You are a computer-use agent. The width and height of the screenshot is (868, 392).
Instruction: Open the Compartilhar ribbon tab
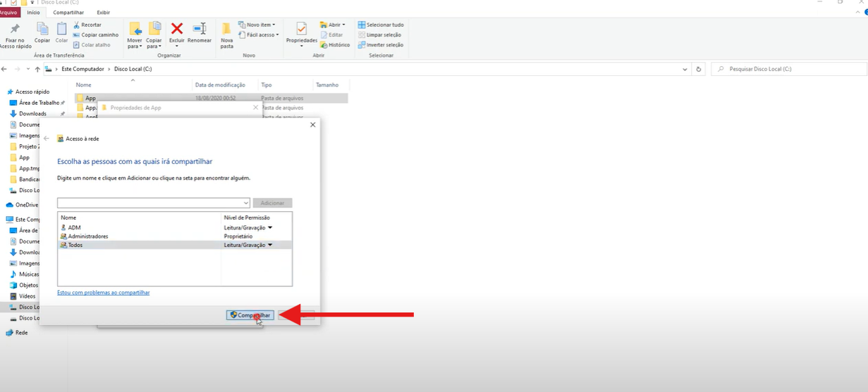[68, 12]
